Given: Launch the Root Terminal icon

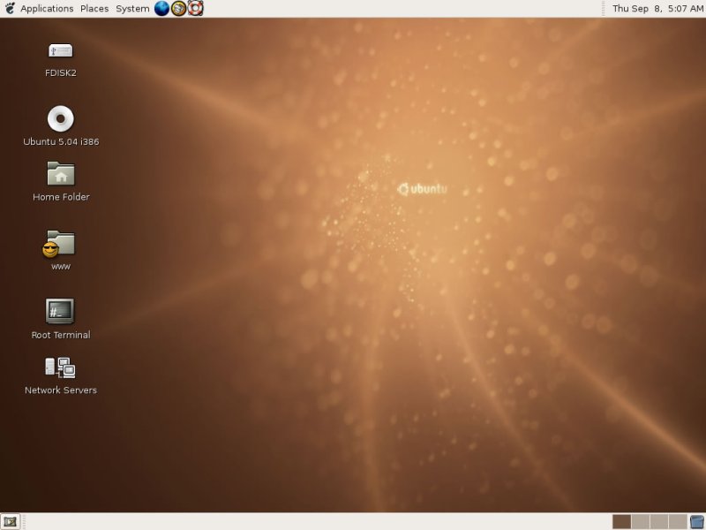Looking at the screenshot, I should point(60,311).
